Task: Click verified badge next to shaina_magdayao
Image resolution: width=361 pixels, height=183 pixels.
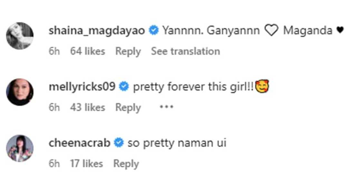Action: click(154, 31)
